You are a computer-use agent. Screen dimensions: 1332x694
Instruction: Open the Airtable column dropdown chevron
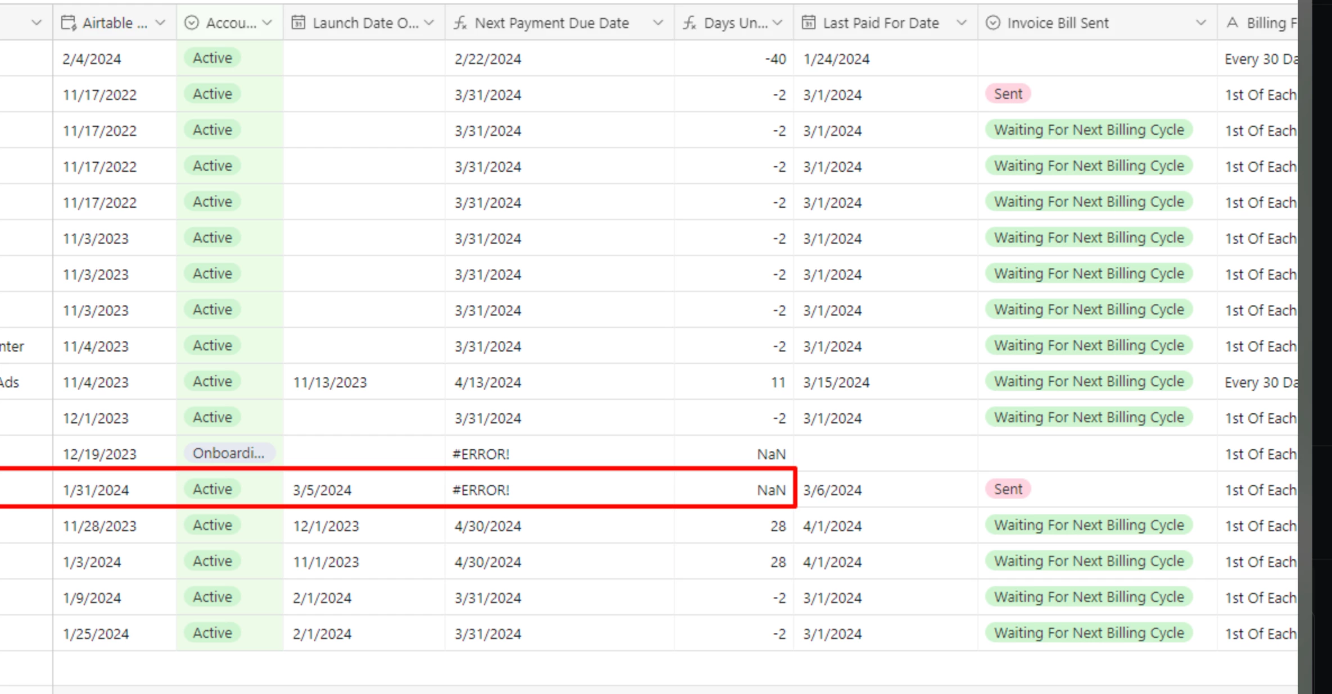pyautogui.click(x=160, y=23)
